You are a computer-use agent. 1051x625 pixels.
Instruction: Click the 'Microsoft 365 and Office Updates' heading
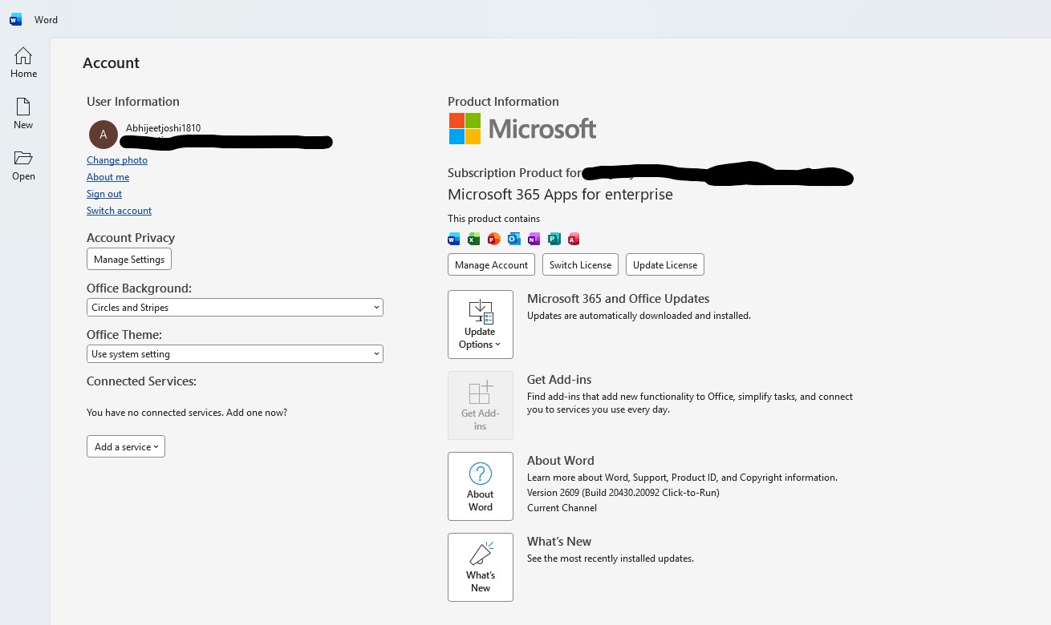pyautogui.click(x=619, y=299)
